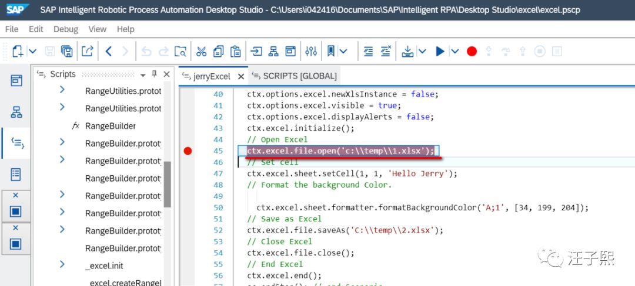Switch to the SCRIPTS [GLOBAL] tab
The image size is (635, 286).
coord(300,76)
